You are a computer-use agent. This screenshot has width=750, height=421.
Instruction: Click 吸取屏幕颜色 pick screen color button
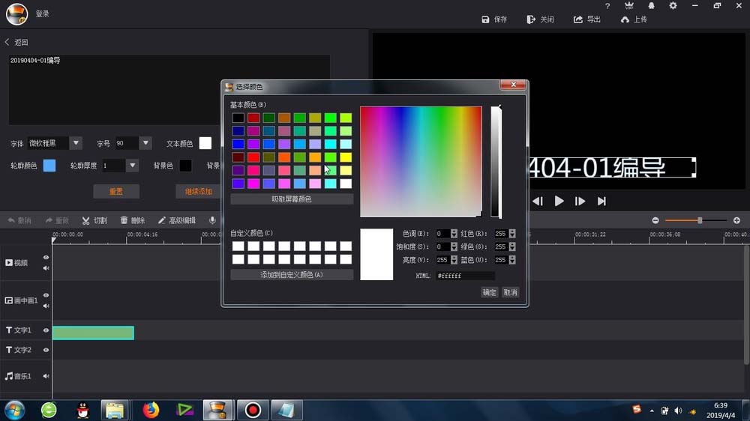292,199
